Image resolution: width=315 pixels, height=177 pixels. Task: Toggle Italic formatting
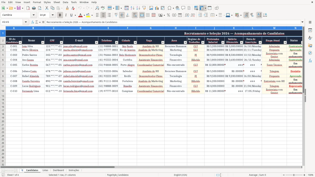[x=66, y=15]
